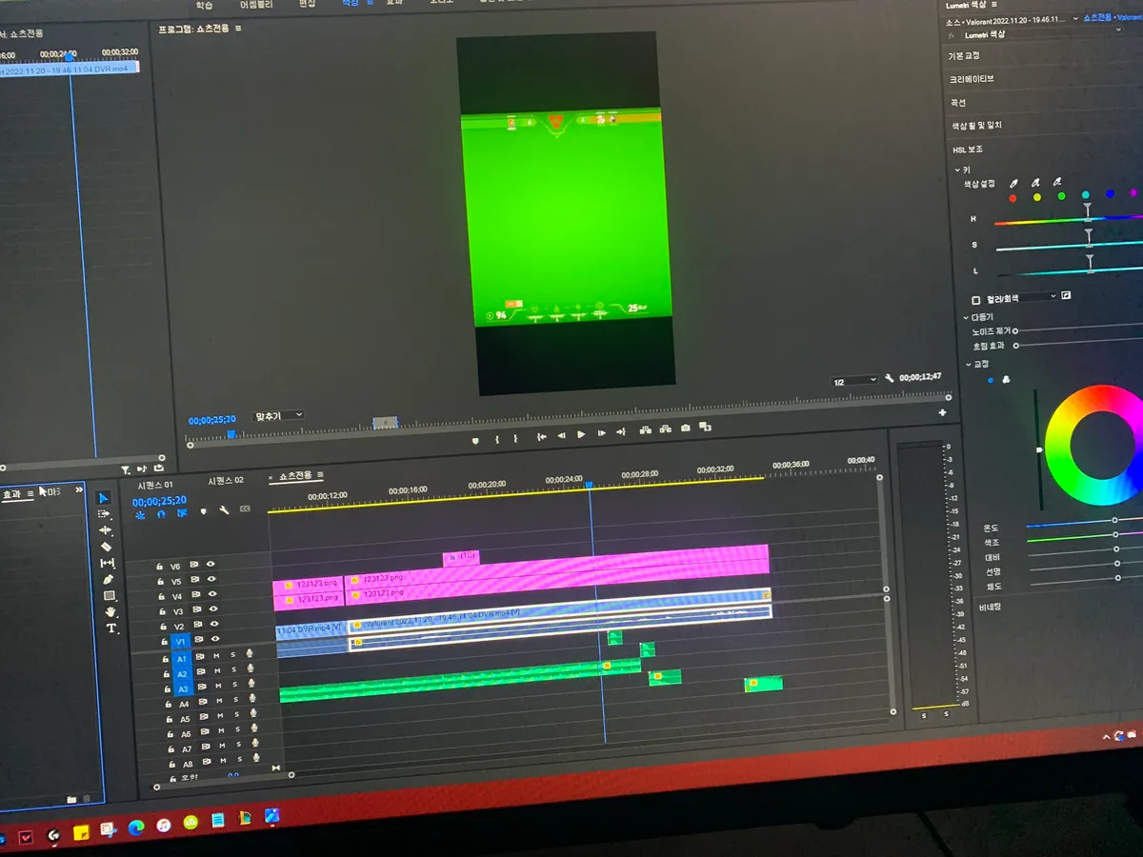Open the 맞추기 zoom level dropdown
1143x857 pixels.
278,415
